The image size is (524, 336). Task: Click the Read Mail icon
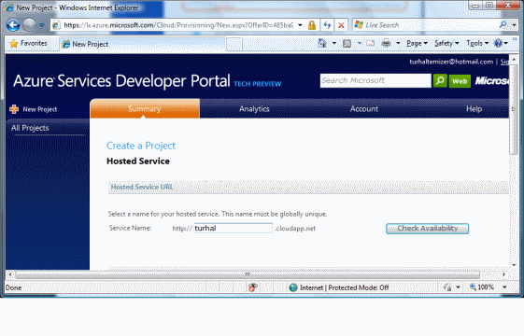pos(370,43)
